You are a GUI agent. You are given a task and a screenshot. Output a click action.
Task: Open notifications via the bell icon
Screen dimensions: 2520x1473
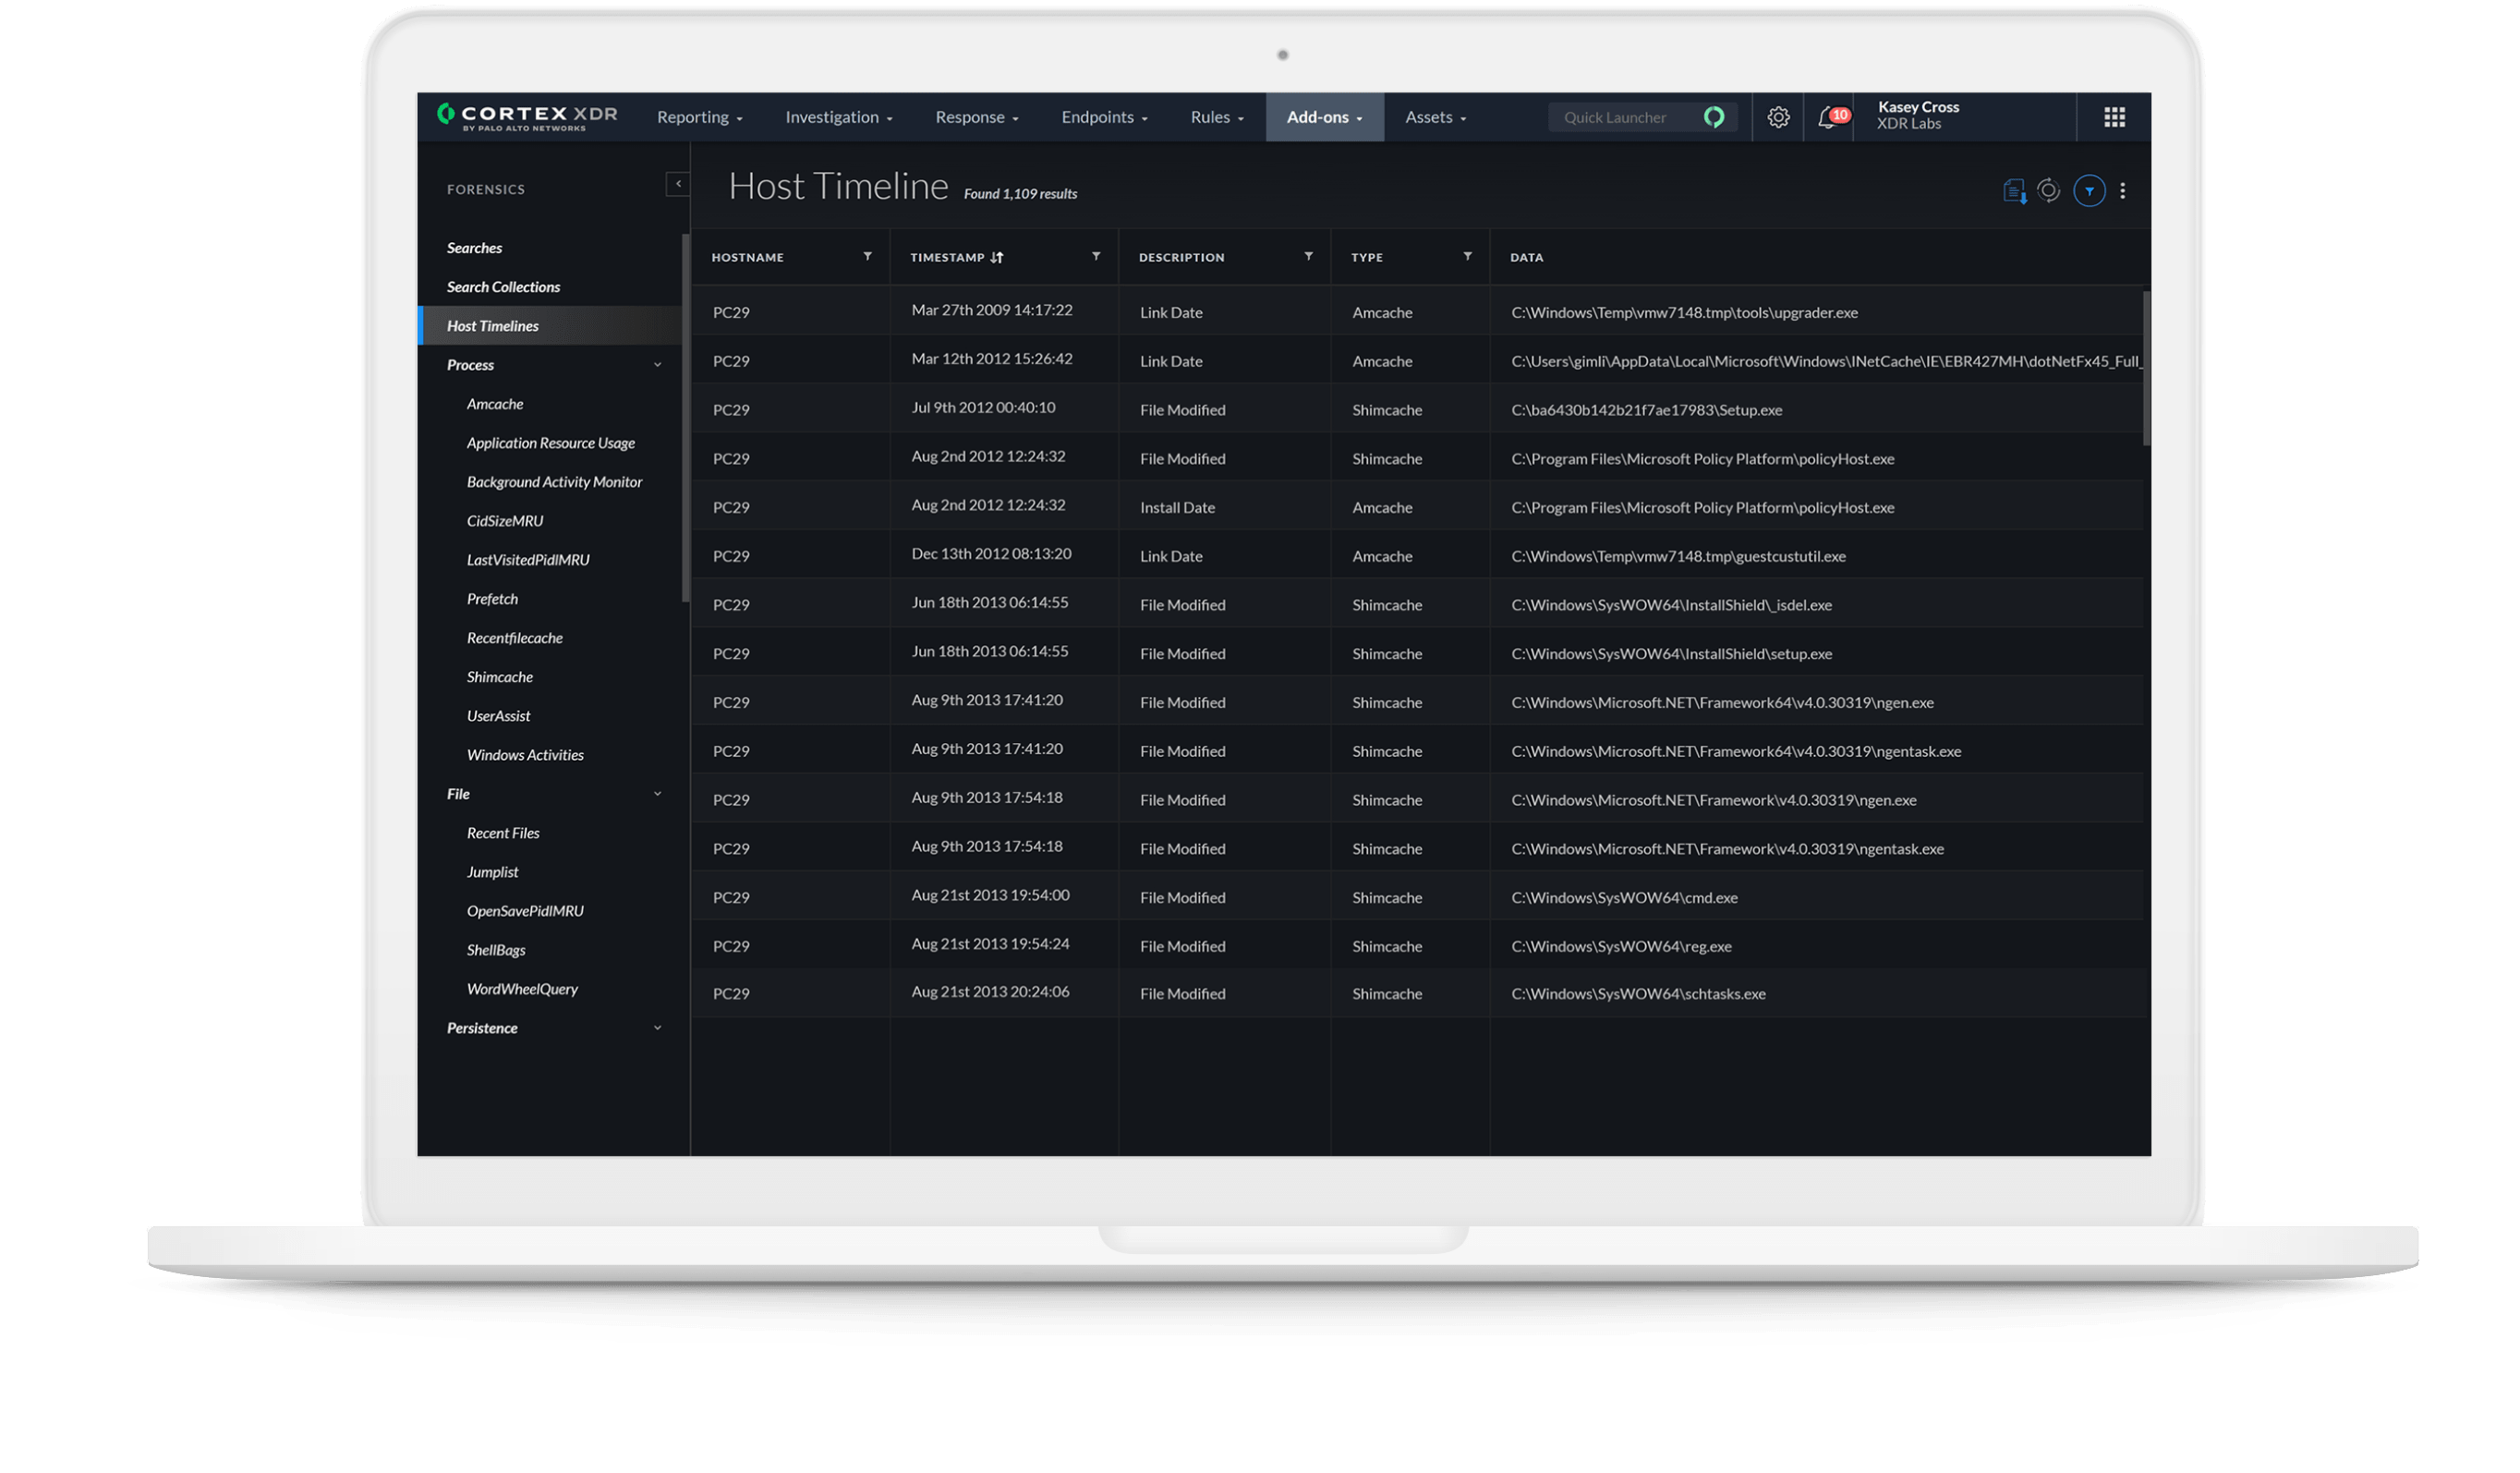[1828, 117]
